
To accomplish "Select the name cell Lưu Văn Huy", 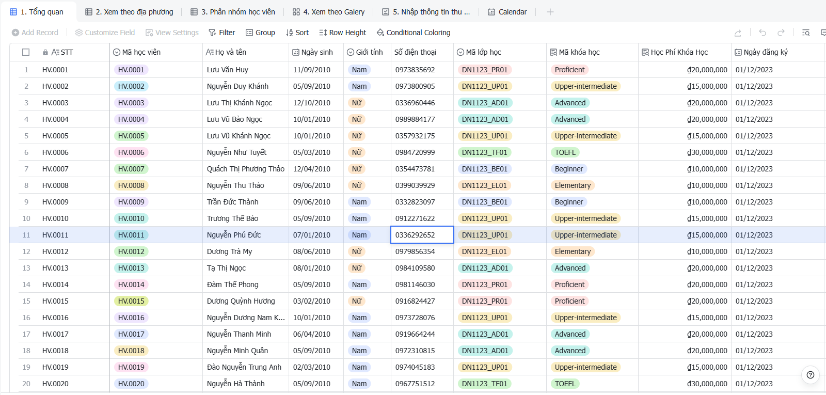I will coord(246,70).
